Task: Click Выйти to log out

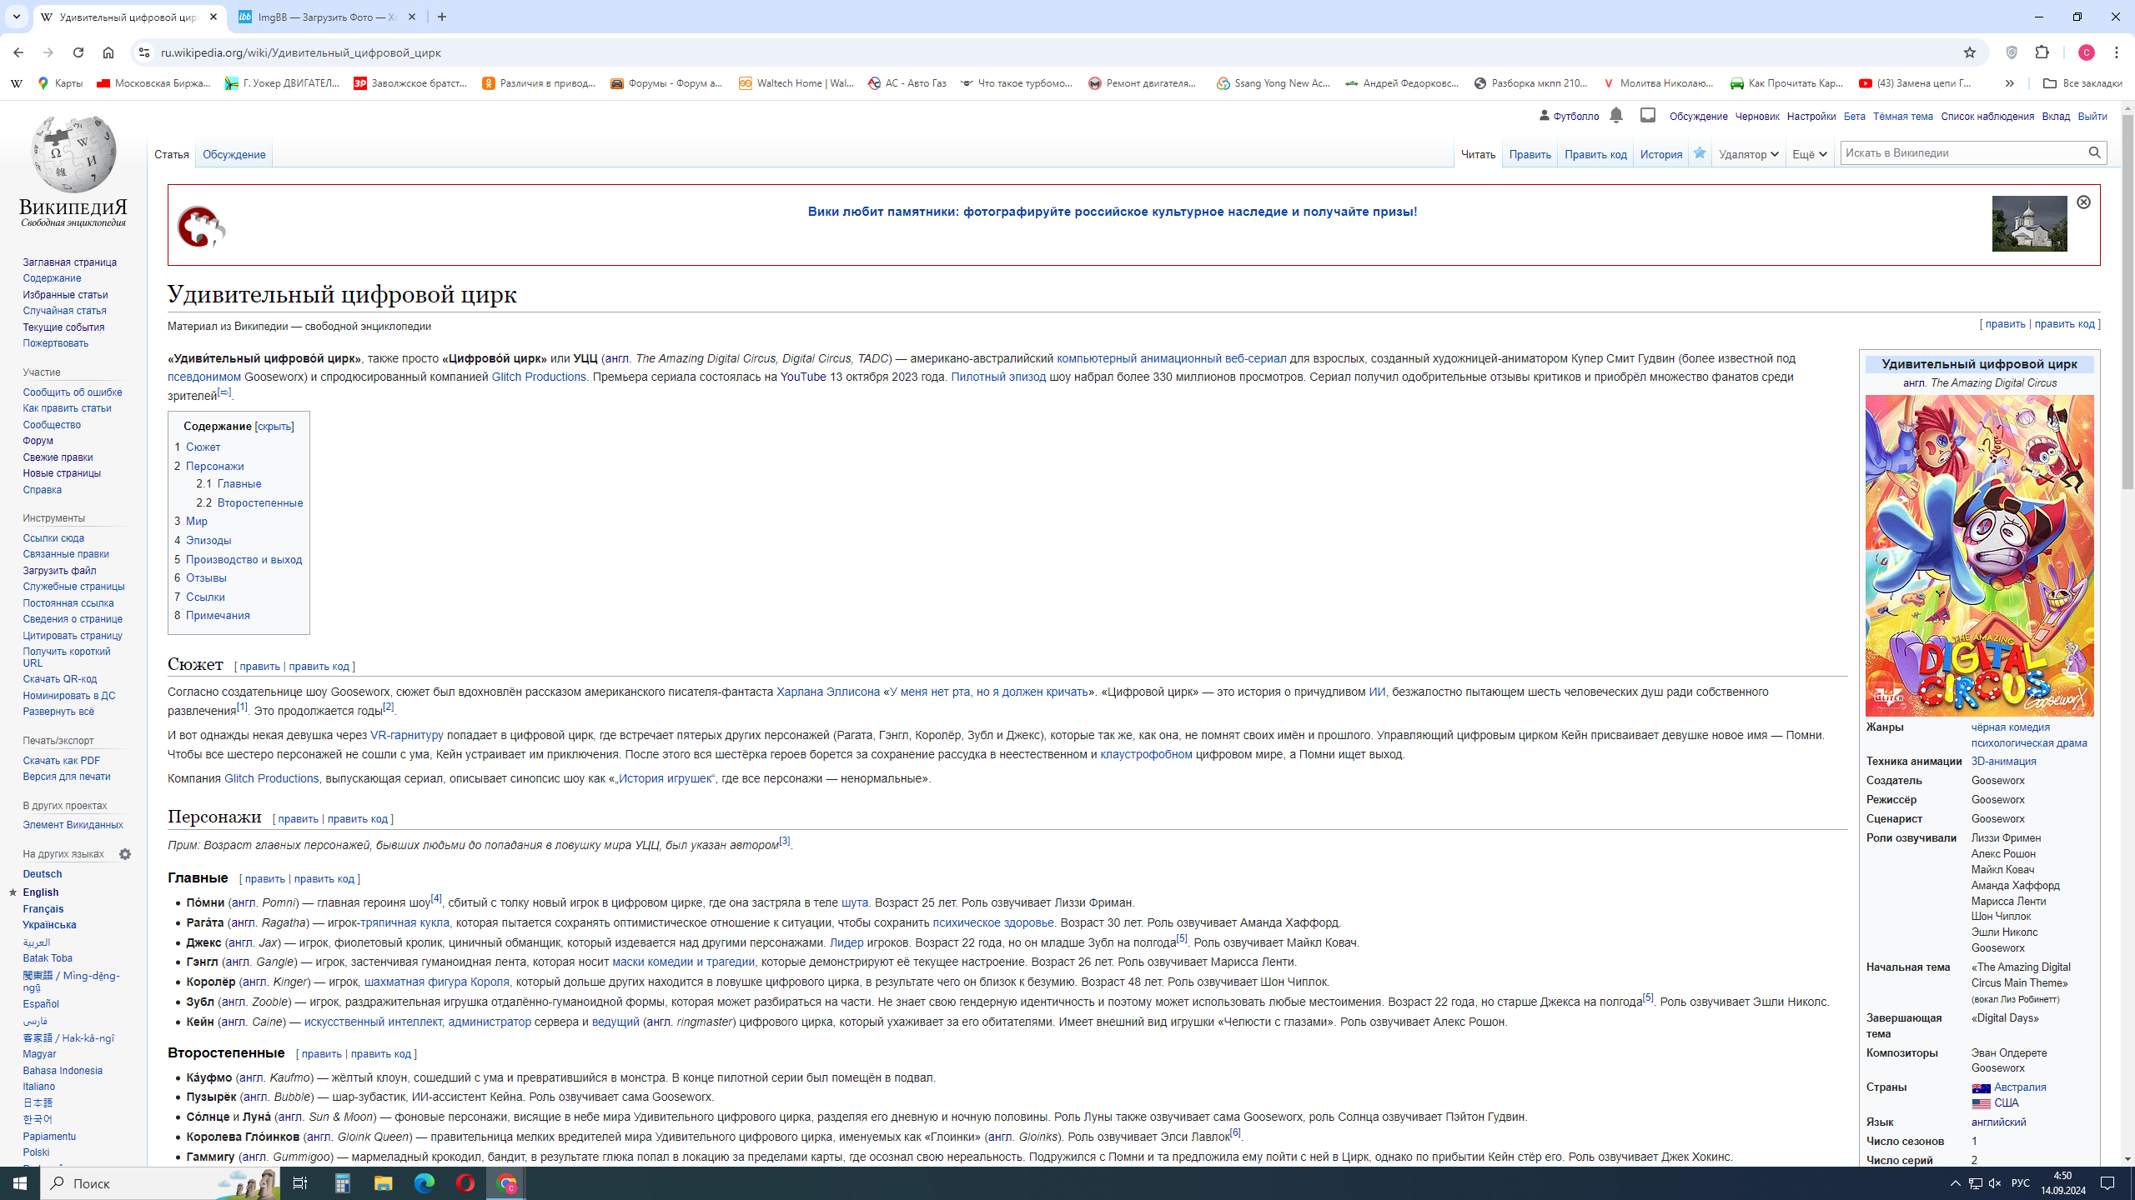Action: (x=2092, y=117)
